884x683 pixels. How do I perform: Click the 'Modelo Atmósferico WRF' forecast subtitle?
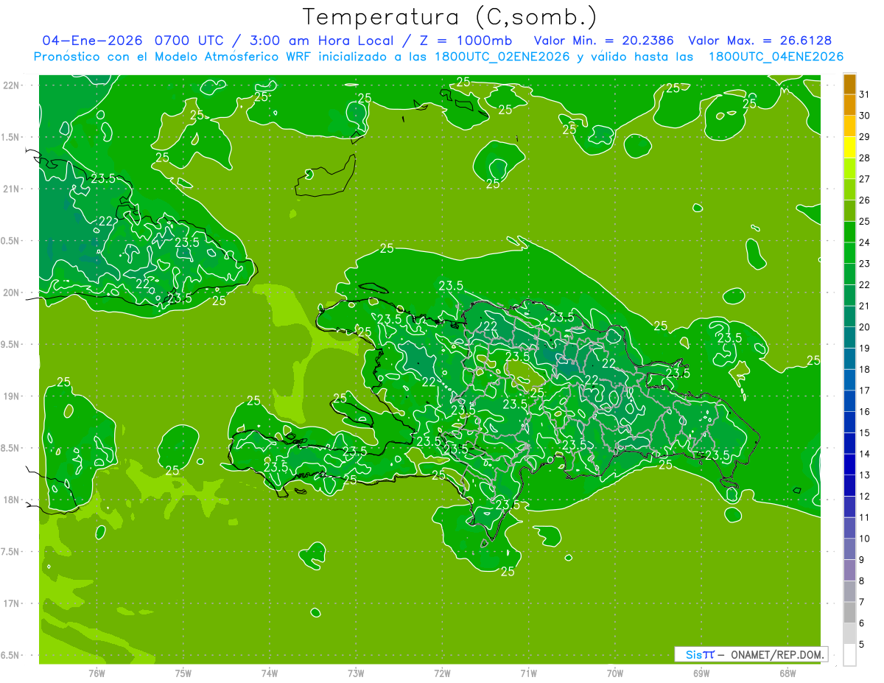227,57
